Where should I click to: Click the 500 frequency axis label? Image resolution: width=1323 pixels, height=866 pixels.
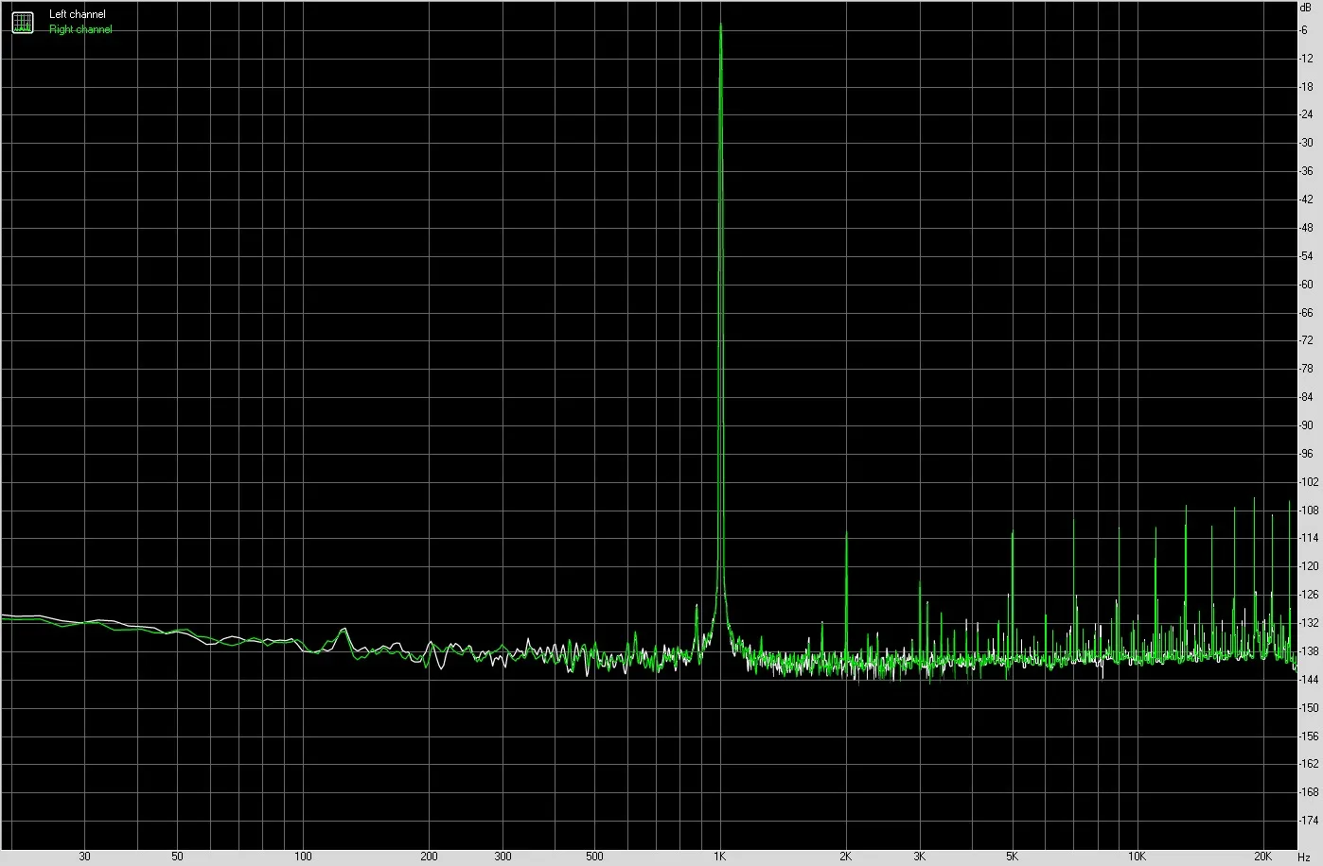[x=594, y=857]
